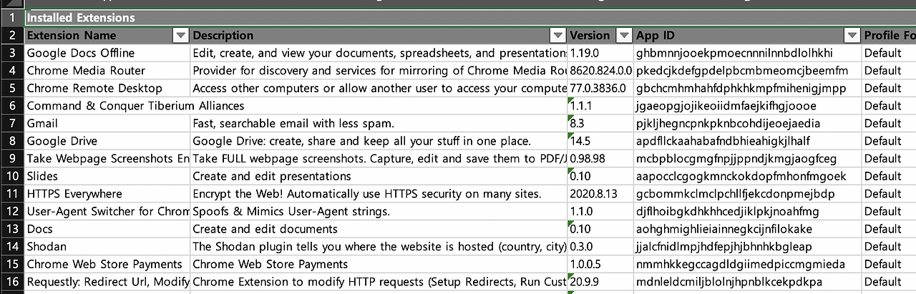
Task: Select App ID jgaeopgjojikeoiidmfaejkifhgjoooe
Action: click(748, 106)
